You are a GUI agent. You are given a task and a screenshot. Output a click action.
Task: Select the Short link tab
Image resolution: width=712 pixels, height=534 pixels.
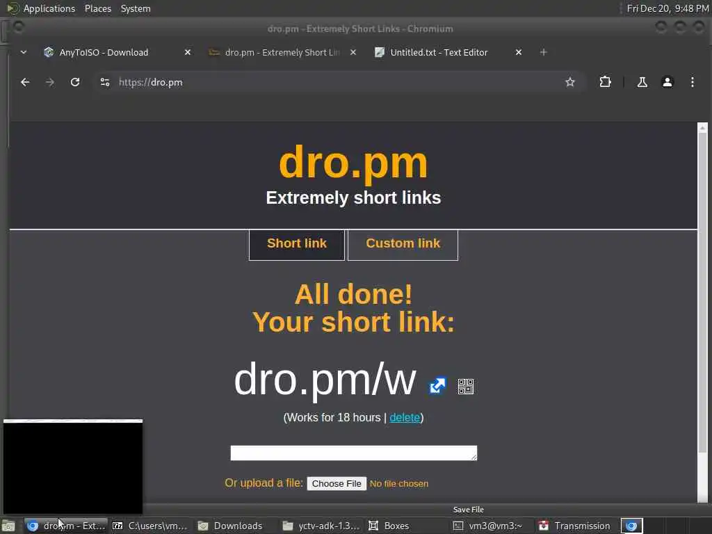[x=297, y=245]
